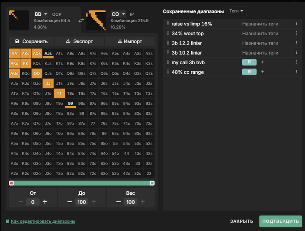Toggle the AA hand cell
The width and height of the screenshot is (305, 231).
coord(14,53)
